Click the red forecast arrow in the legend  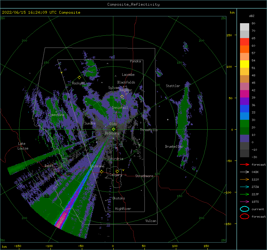pyautogui.click(x=244, y=164)
